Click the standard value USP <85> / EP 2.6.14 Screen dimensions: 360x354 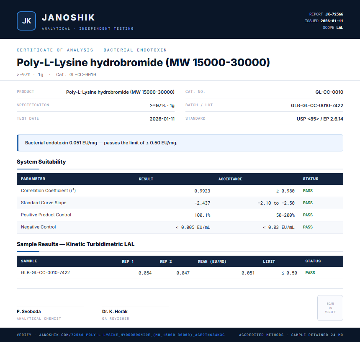tap(320, 119)
